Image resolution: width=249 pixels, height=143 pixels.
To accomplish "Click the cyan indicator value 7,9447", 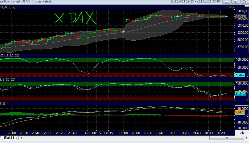I will (x=240, y=75).
